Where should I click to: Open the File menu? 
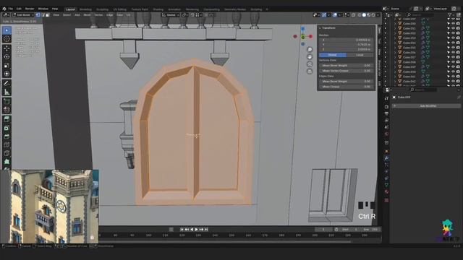click(x=11, y=9)
